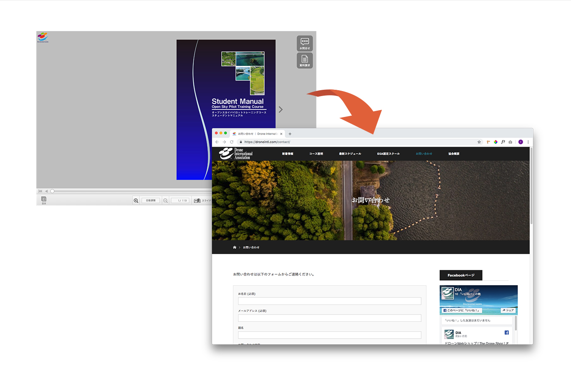Viewport: 571px width, 380px height.
Task: Click the お問合せ speech bubble icon
Action: [x=305, y=43]
